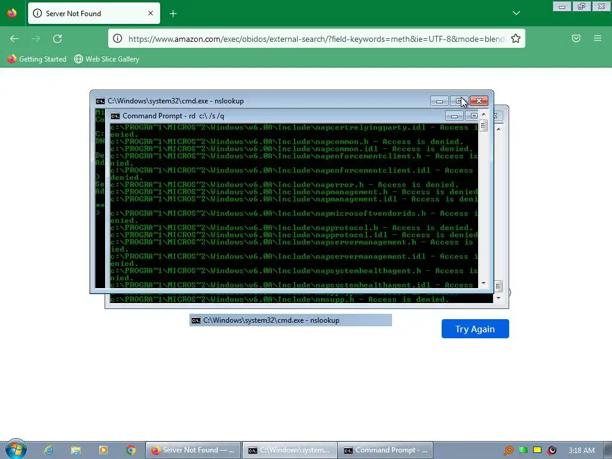The height and width of the screenshot is (459, 612).
Task: Open the Web Slice Gallery bookmark
Action: (x=106, y=59)
